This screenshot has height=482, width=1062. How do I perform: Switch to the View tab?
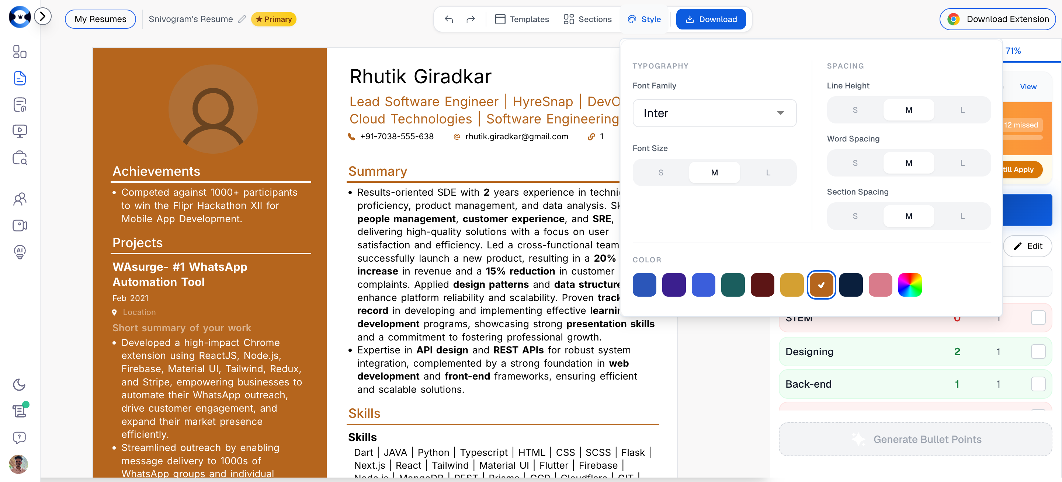(1028, 87)
